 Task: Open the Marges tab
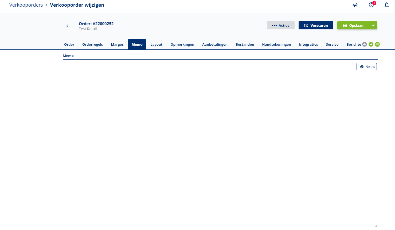117,45
